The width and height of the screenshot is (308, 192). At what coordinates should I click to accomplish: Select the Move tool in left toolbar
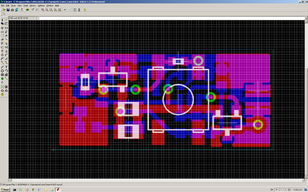point(2,28)
